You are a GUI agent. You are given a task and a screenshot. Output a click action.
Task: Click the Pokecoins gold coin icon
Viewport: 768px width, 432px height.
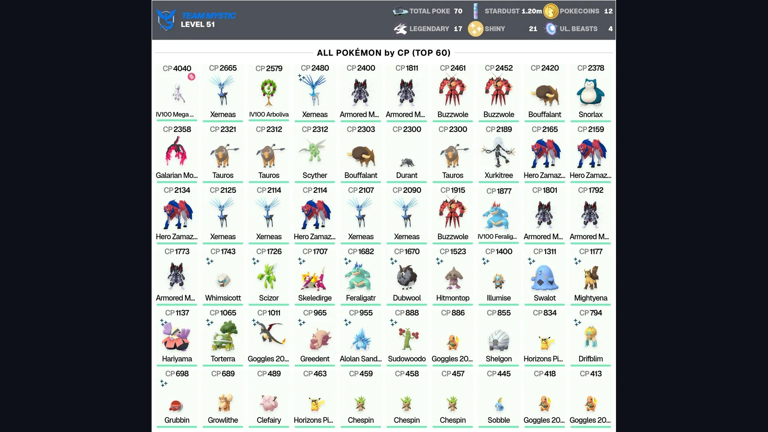tap(551, 11)
